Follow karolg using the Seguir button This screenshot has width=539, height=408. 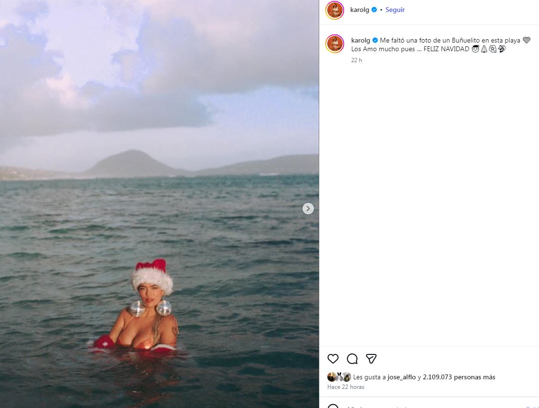395,10
